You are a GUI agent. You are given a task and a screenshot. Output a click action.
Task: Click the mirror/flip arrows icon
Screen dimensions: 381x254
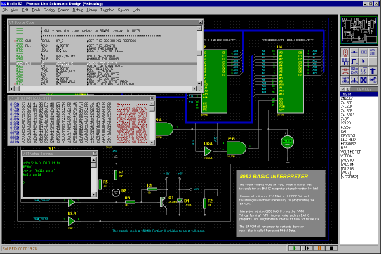(373, 80)
